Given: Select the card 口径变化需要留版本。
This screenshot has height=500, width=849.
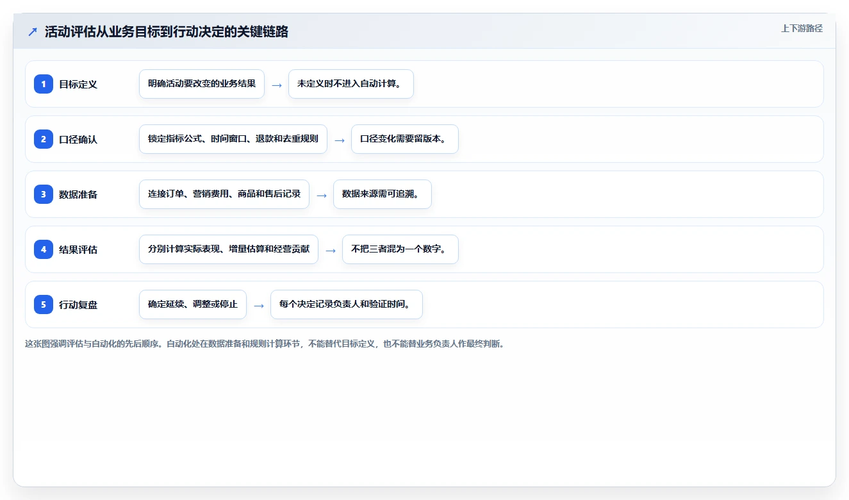Looking at the screenshot, I should (405, 139).
